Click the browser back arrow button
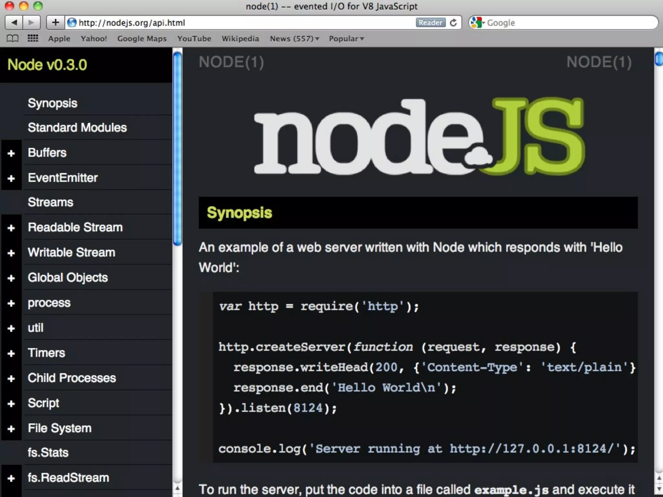Viewport: 663px width, 497px height. click(x=14, y=22)
